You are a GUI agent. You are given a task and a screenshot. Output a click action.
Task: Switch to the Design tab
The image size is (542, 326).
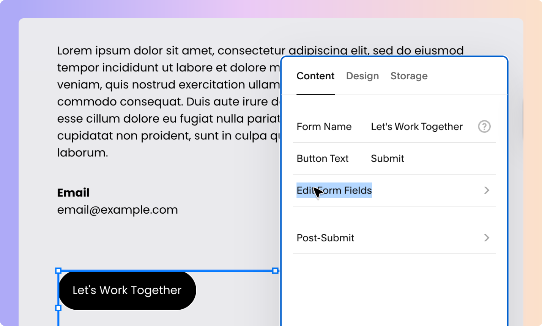362,76
